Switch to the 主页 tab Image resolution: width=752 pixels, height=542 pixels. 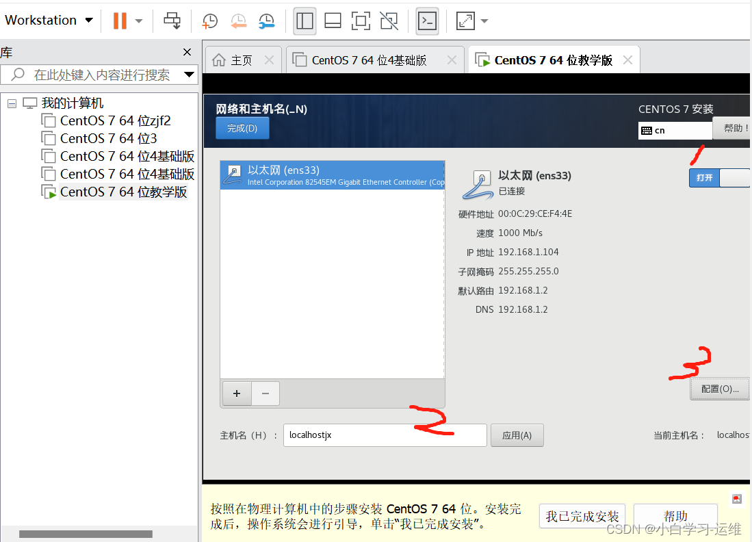point(242,60)
